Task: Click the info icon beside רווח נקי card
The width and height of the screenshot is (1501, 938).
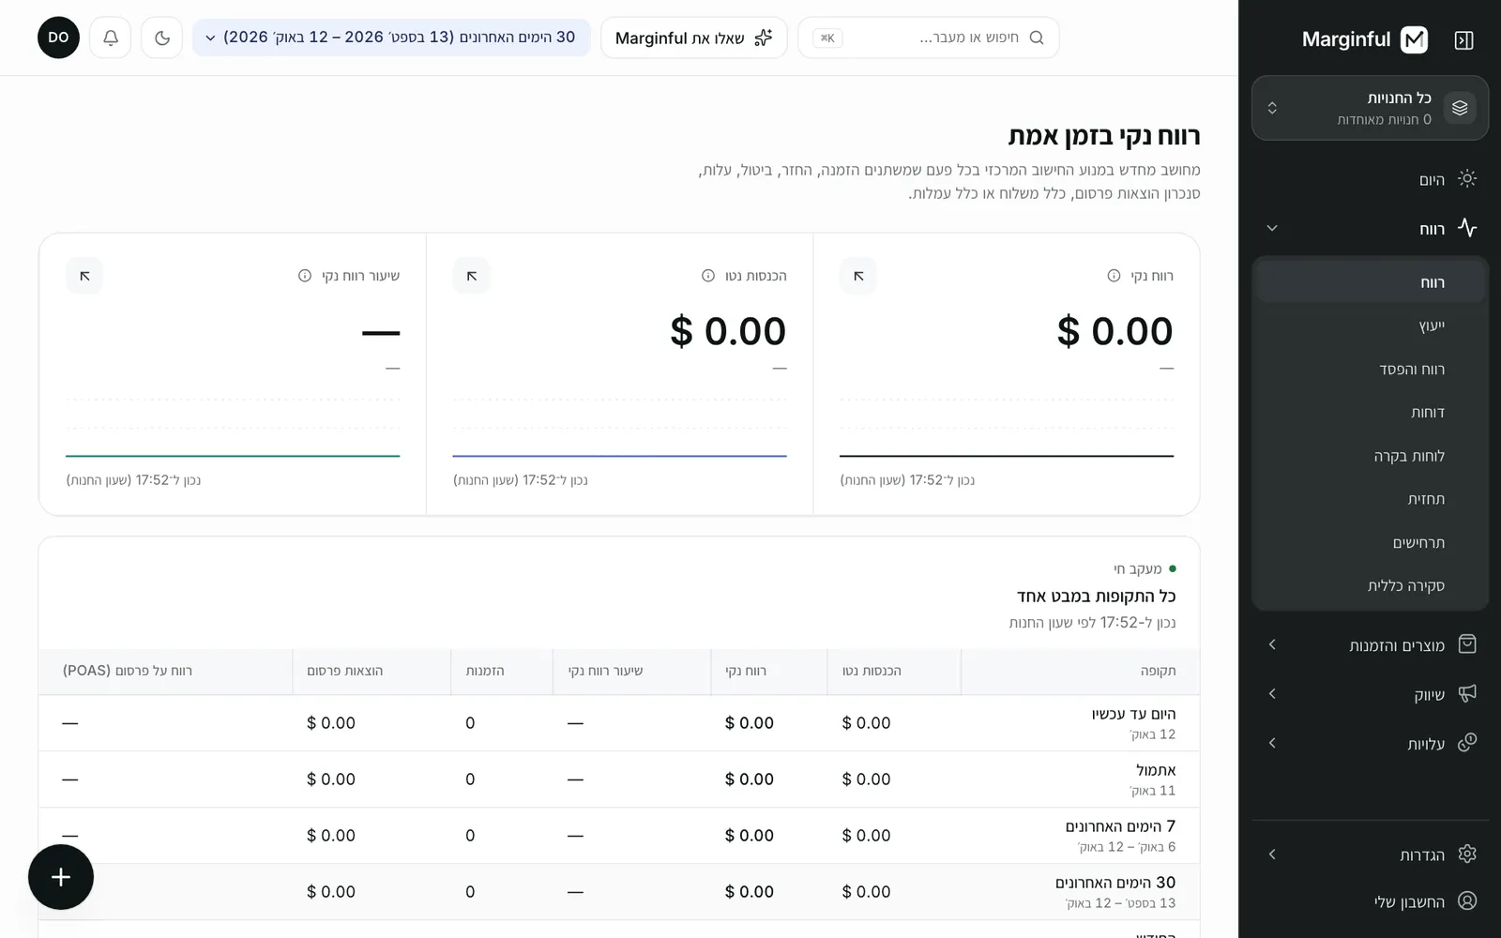Action: (1114, 276)
